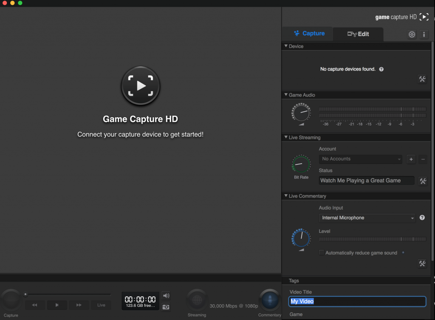The height and width of the screenshot is (320, 435).
Task: Open Live Streaming settings tools icon
Action: click(423, 181)
